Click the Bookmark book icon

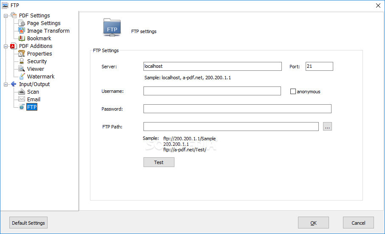point(22,38)
